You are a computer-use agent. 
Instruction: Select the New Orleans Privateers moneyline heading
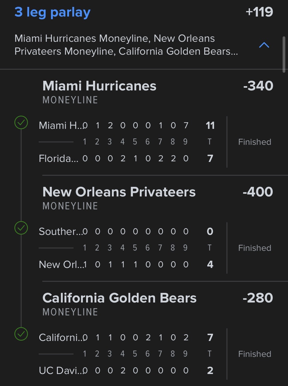tap(119, 192)
